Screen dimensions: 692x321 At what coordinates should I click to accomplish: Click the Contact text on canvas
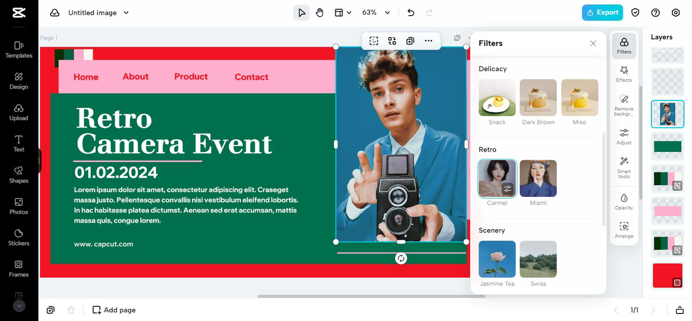click(x=251, y=77)
